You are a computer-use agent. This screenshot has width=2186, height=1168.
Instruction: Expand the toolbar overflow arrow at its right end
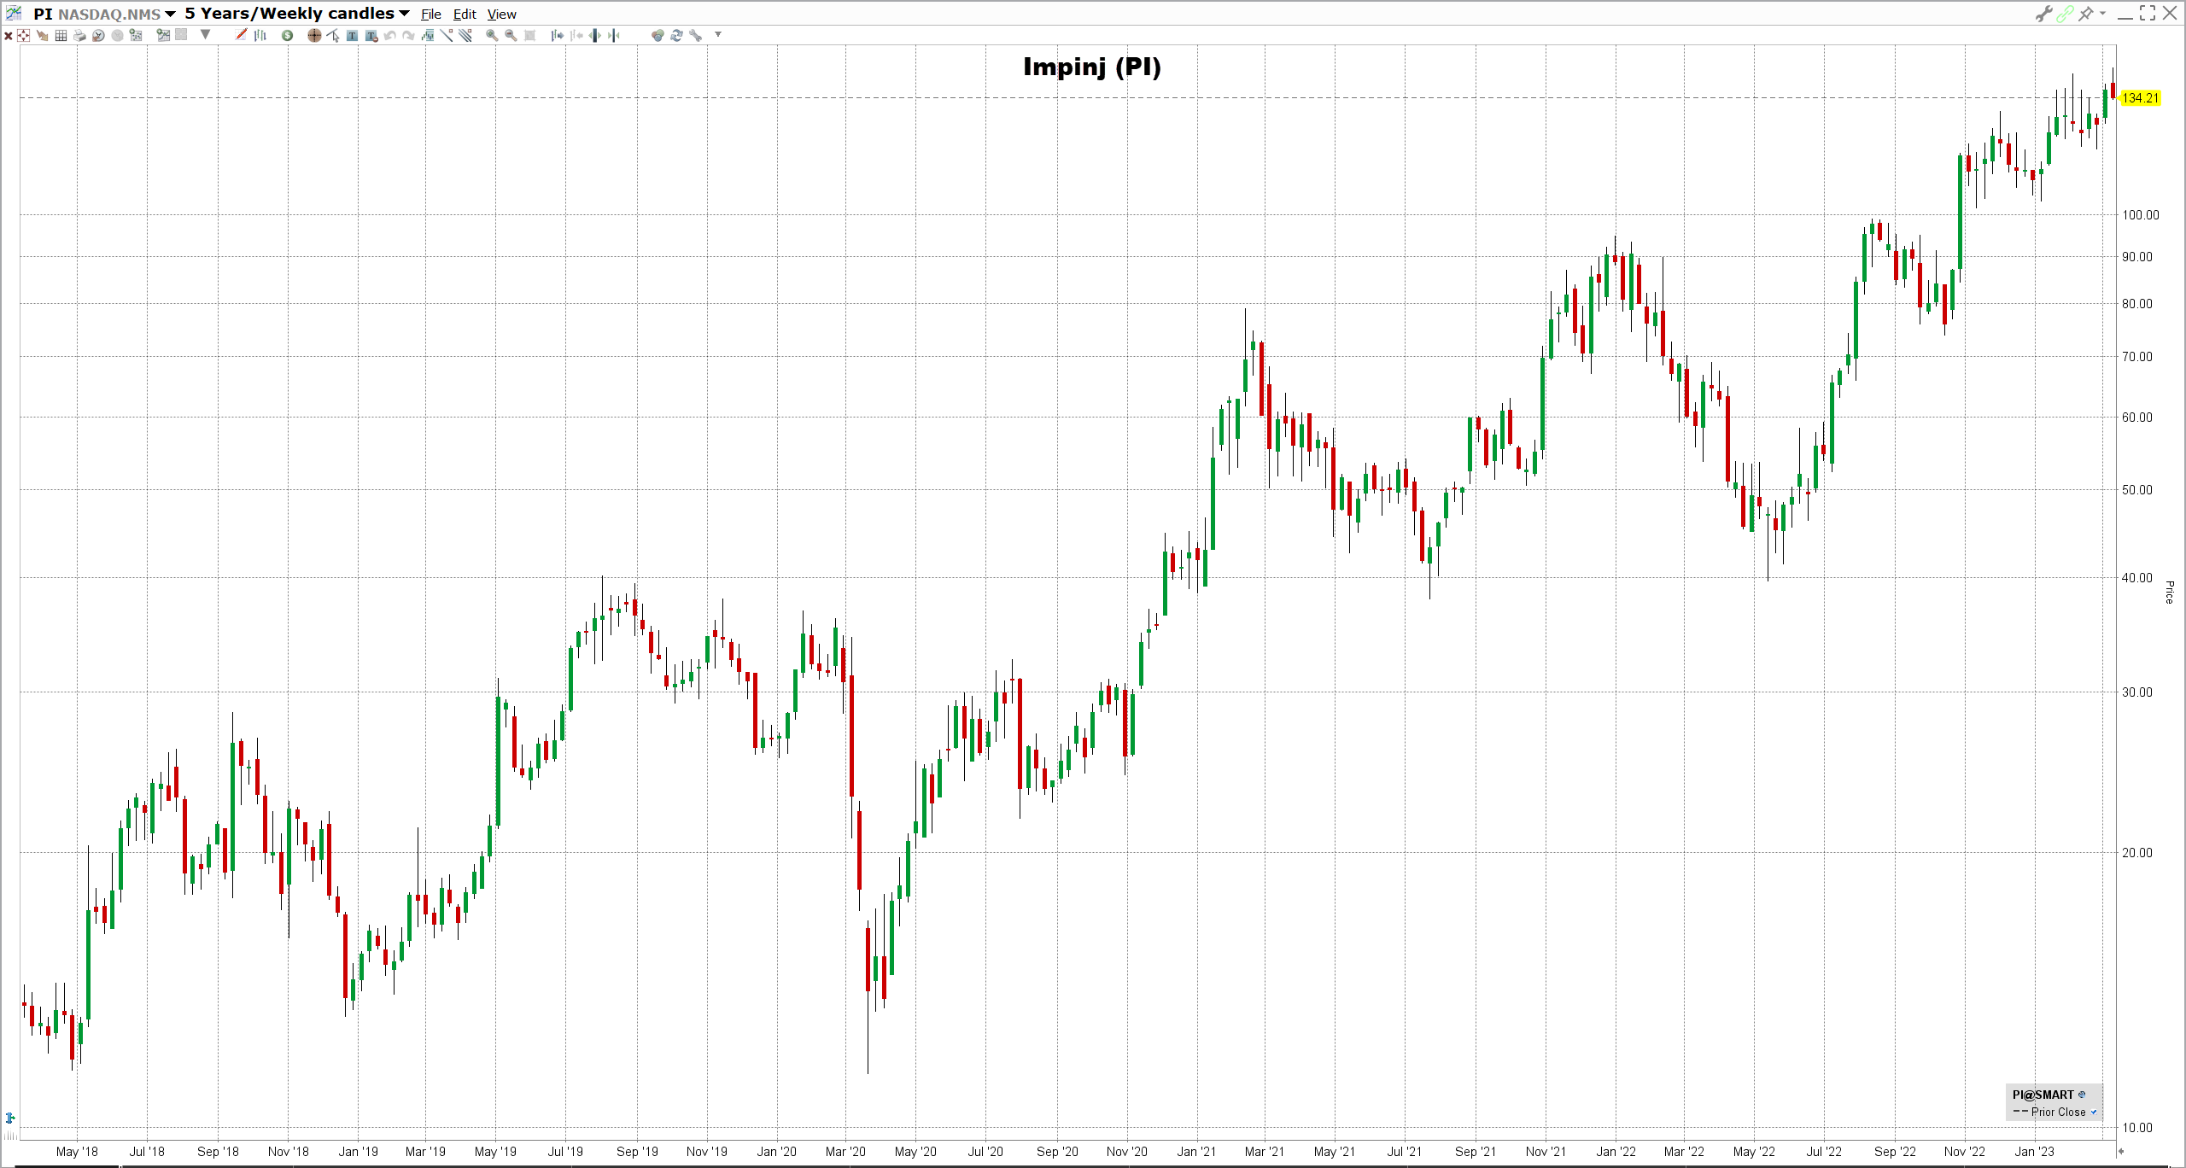(x=718, y=34)
